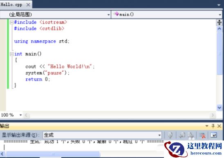Open the 生成 output source dropdown arrow

pos(159,135)
